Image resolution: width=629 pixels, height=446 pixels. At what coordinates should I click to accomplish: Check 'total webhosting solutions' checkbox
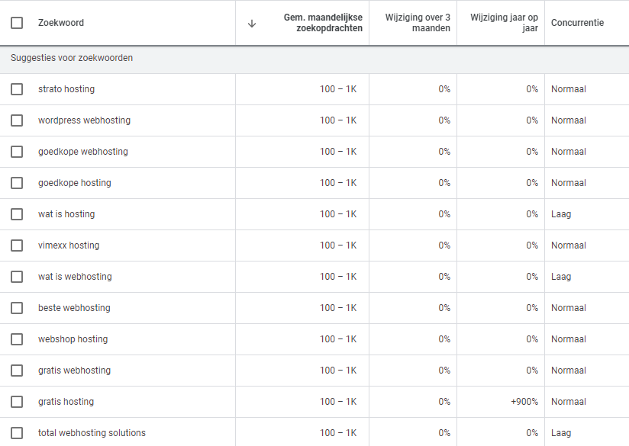tap(17, 433)
